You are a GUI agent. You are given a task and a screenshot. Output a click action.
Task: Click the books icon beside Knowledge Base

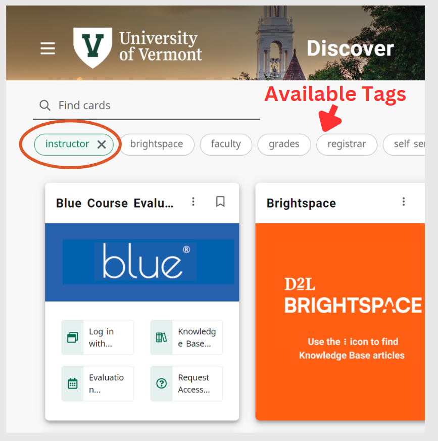[162, 337]
